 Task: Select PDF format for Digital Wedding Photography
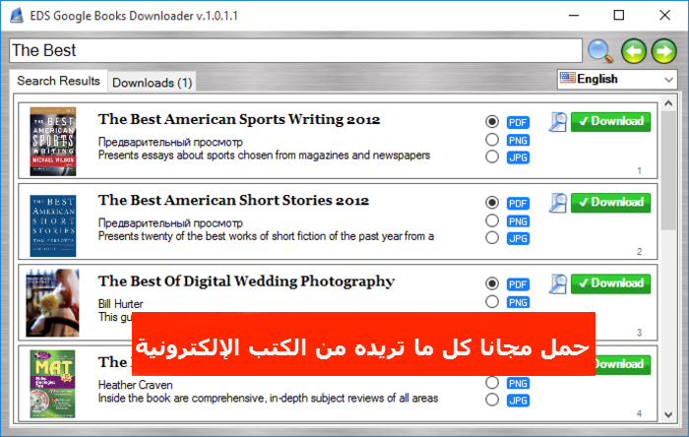(492, 283)
